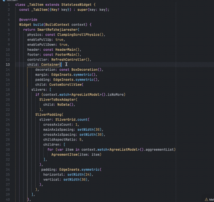Click "SmartRefzhejiaresher" widget name

pyautogui.click(x=57, y=30)
